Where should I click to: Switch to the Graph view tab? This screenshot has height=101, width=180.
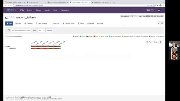(x=18, y=23)
